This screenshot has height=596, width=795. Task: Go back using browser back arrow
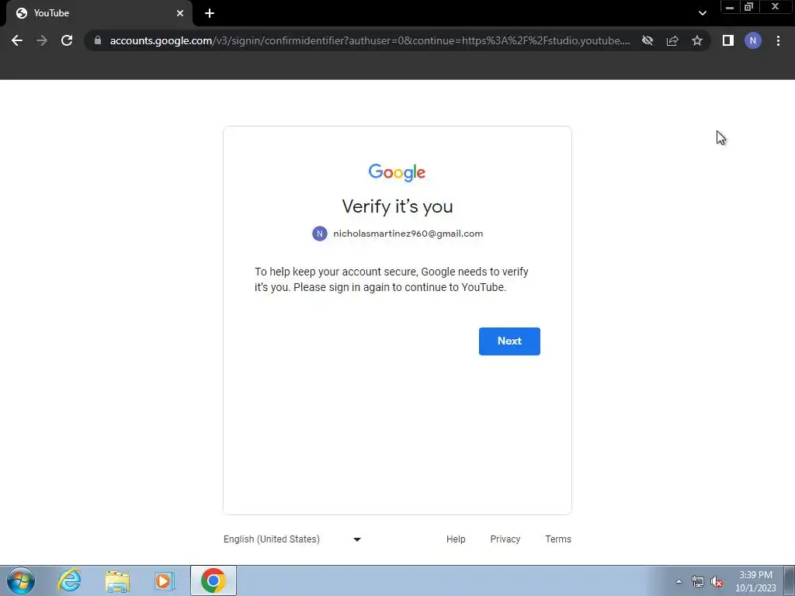tap(17, 40)
